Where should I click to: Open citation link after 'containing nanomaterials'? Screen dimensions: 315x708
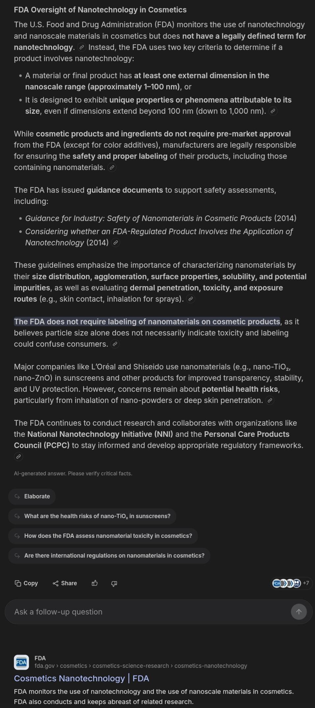point(112,167)
